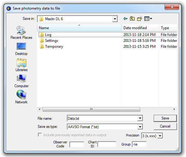Open Recent Places in the sidebar
This screenshot has height=157, width=186.
[x=21, y=33]
